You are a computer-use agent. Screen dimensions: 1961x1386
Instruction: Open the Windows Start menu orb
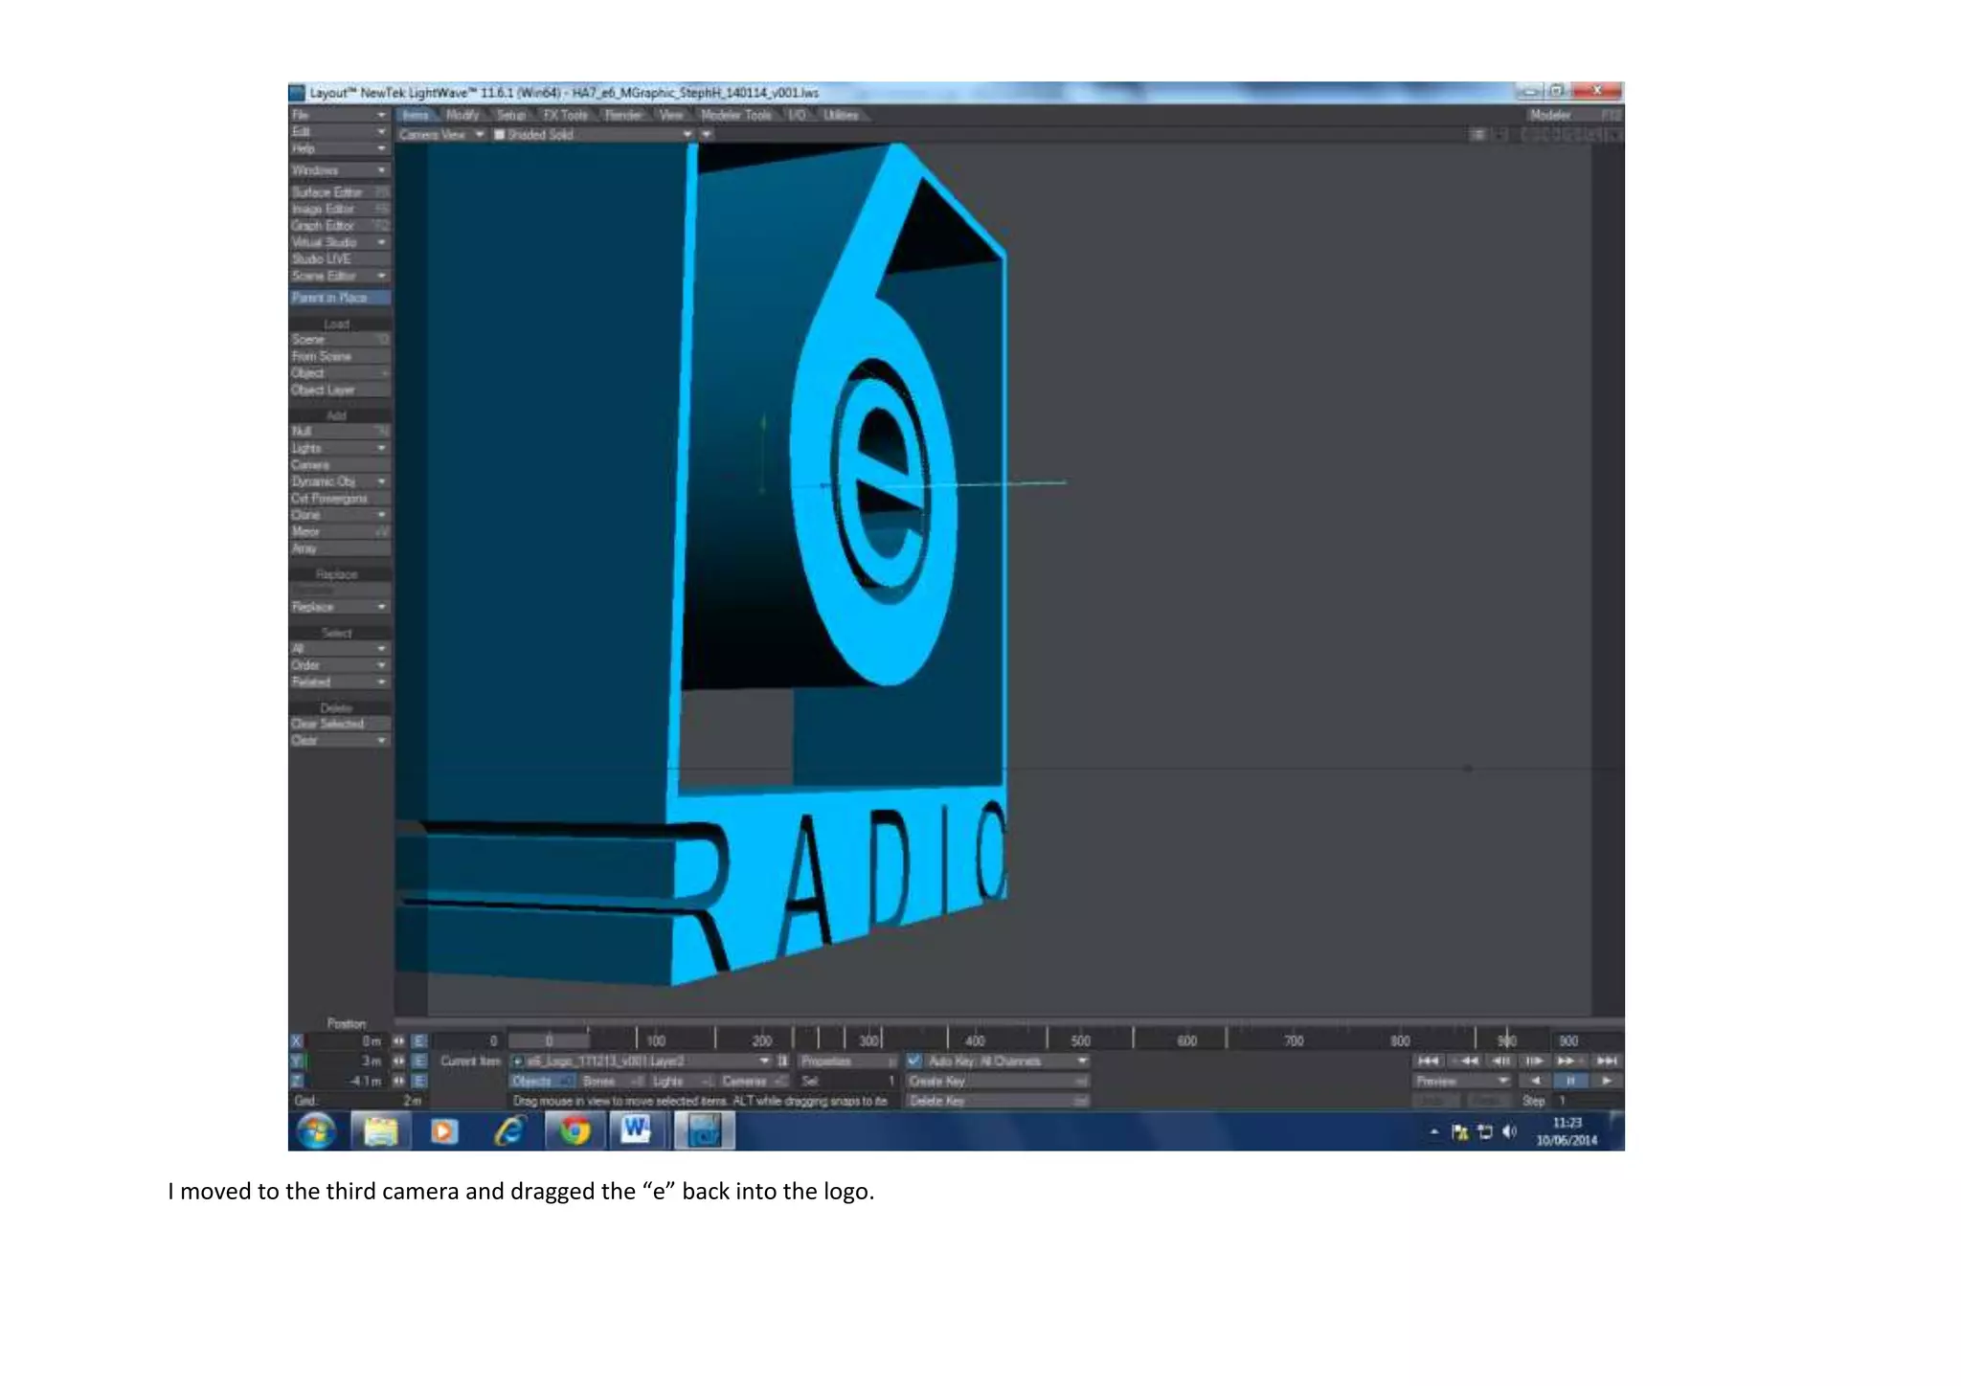click(x=316, y=1131)
